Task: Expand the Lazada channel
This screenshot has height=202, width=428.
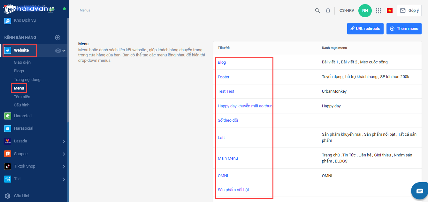Action: [x=64, y=141]
